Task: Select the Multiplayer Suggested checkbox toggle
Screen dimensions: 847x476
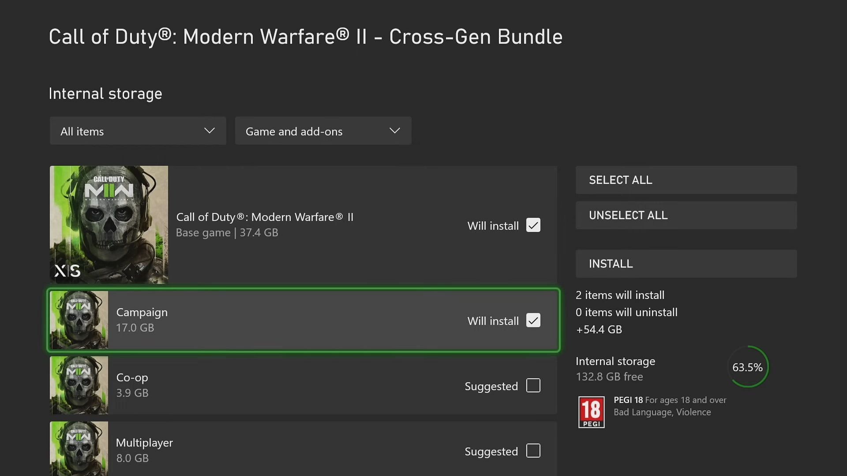Action: [x=533, y=451]
